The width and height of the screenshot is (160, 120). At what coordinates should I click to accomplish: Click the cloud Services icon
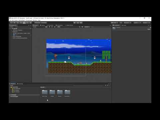(x=121, y=23)
